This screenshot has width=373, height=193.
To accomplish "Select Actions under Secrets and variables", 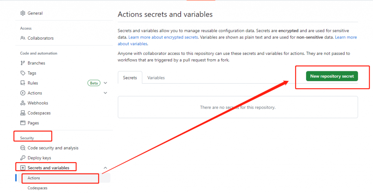I will click(34, 178).
